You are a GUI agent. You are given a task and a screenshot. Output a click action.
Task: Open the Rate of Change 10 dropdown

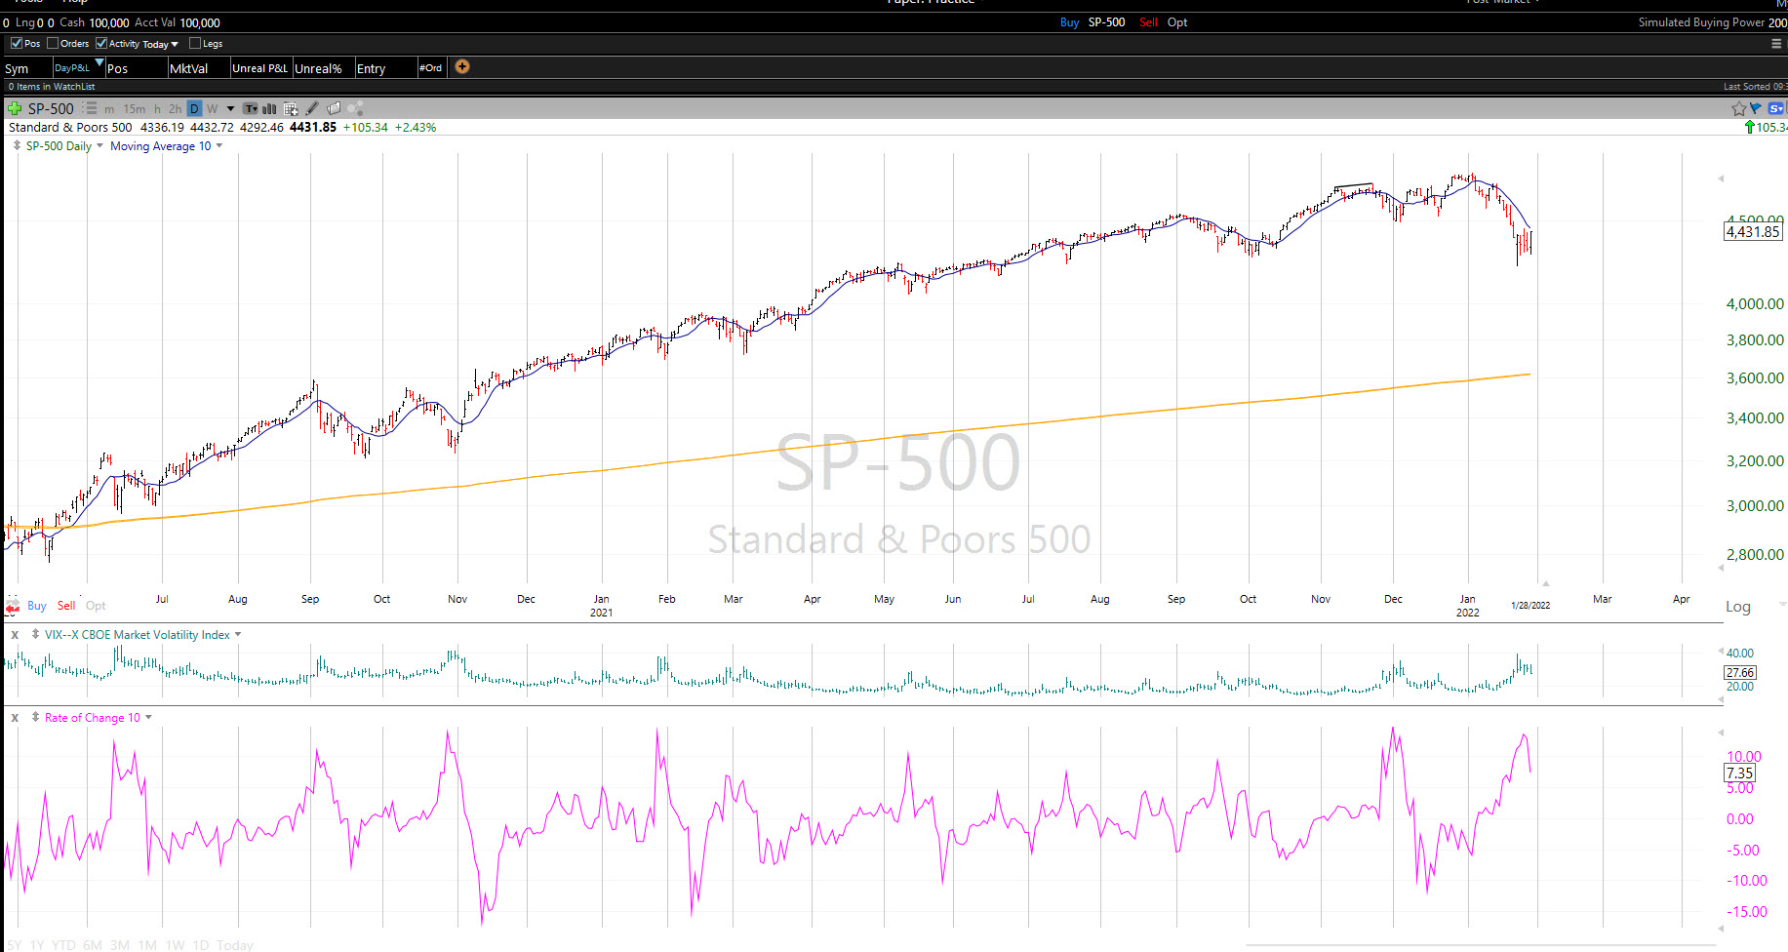(x=148, y=717)
